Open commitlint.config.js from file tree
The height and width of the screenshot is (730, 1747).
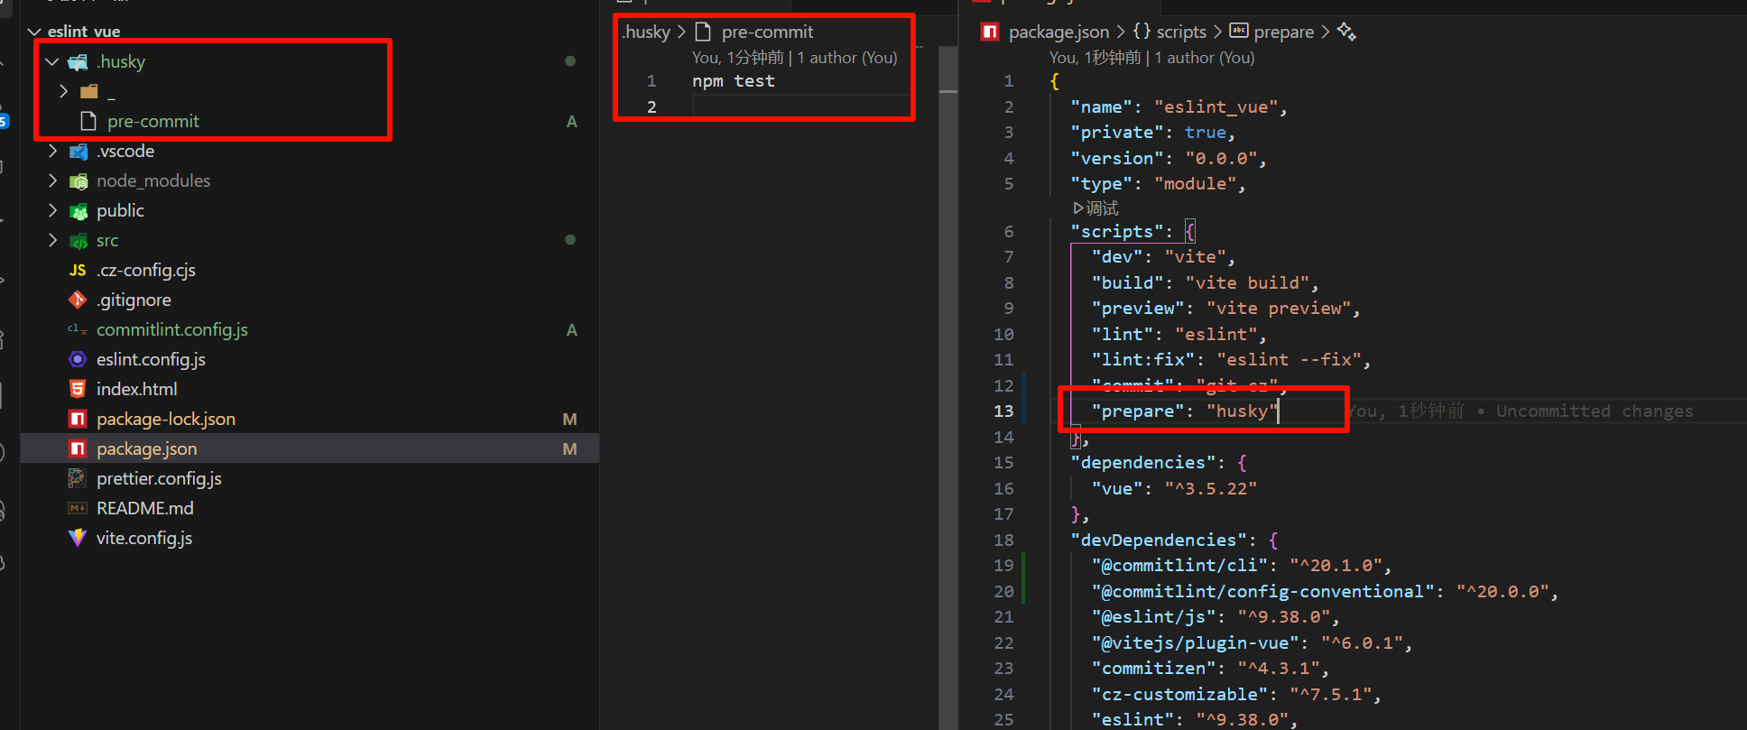point(171,330)
